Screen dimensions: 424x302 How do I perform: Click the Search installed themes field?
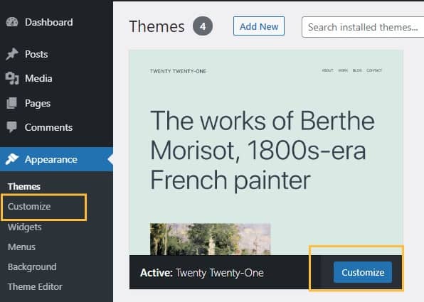pyautogui.click(x=363, y=27)
